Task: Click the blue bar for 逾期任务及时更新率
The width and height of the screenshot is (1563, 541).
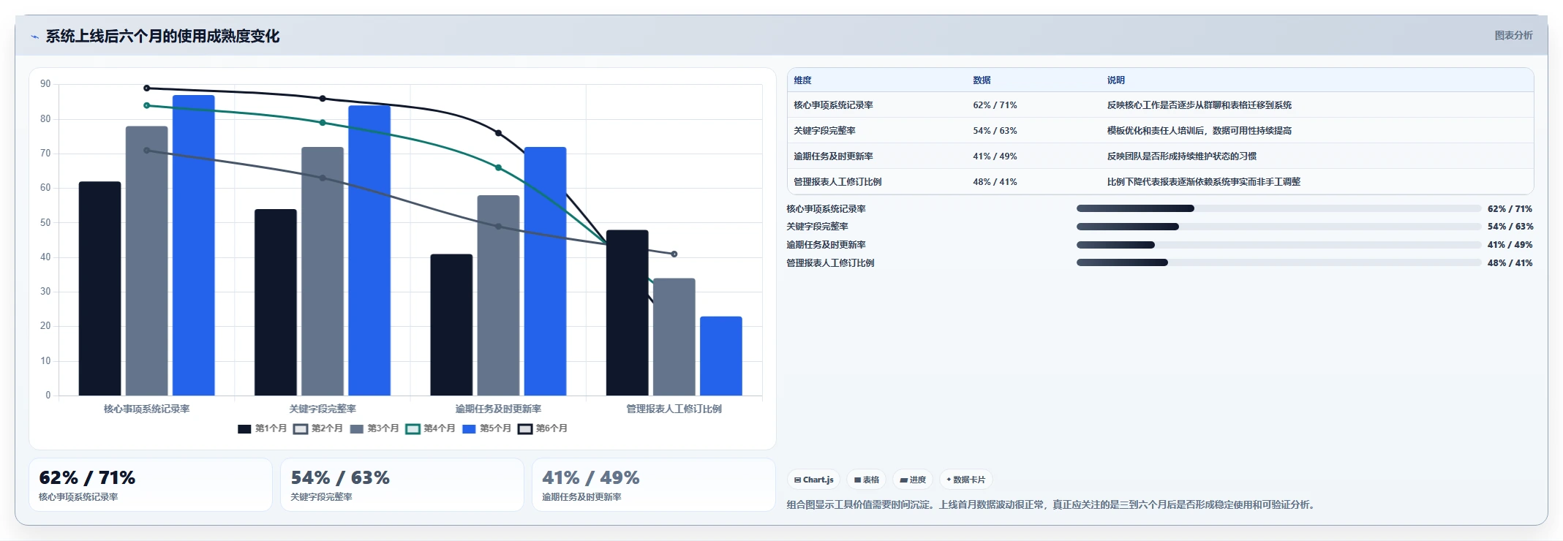Action: (x=545, y=271)
